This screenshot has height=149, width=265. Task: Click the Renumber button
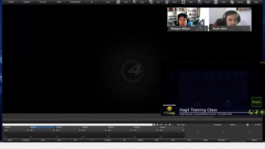pyautogui.click(x=222, y=140)
